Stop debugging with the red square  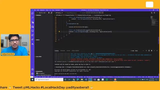coord(102,13)
